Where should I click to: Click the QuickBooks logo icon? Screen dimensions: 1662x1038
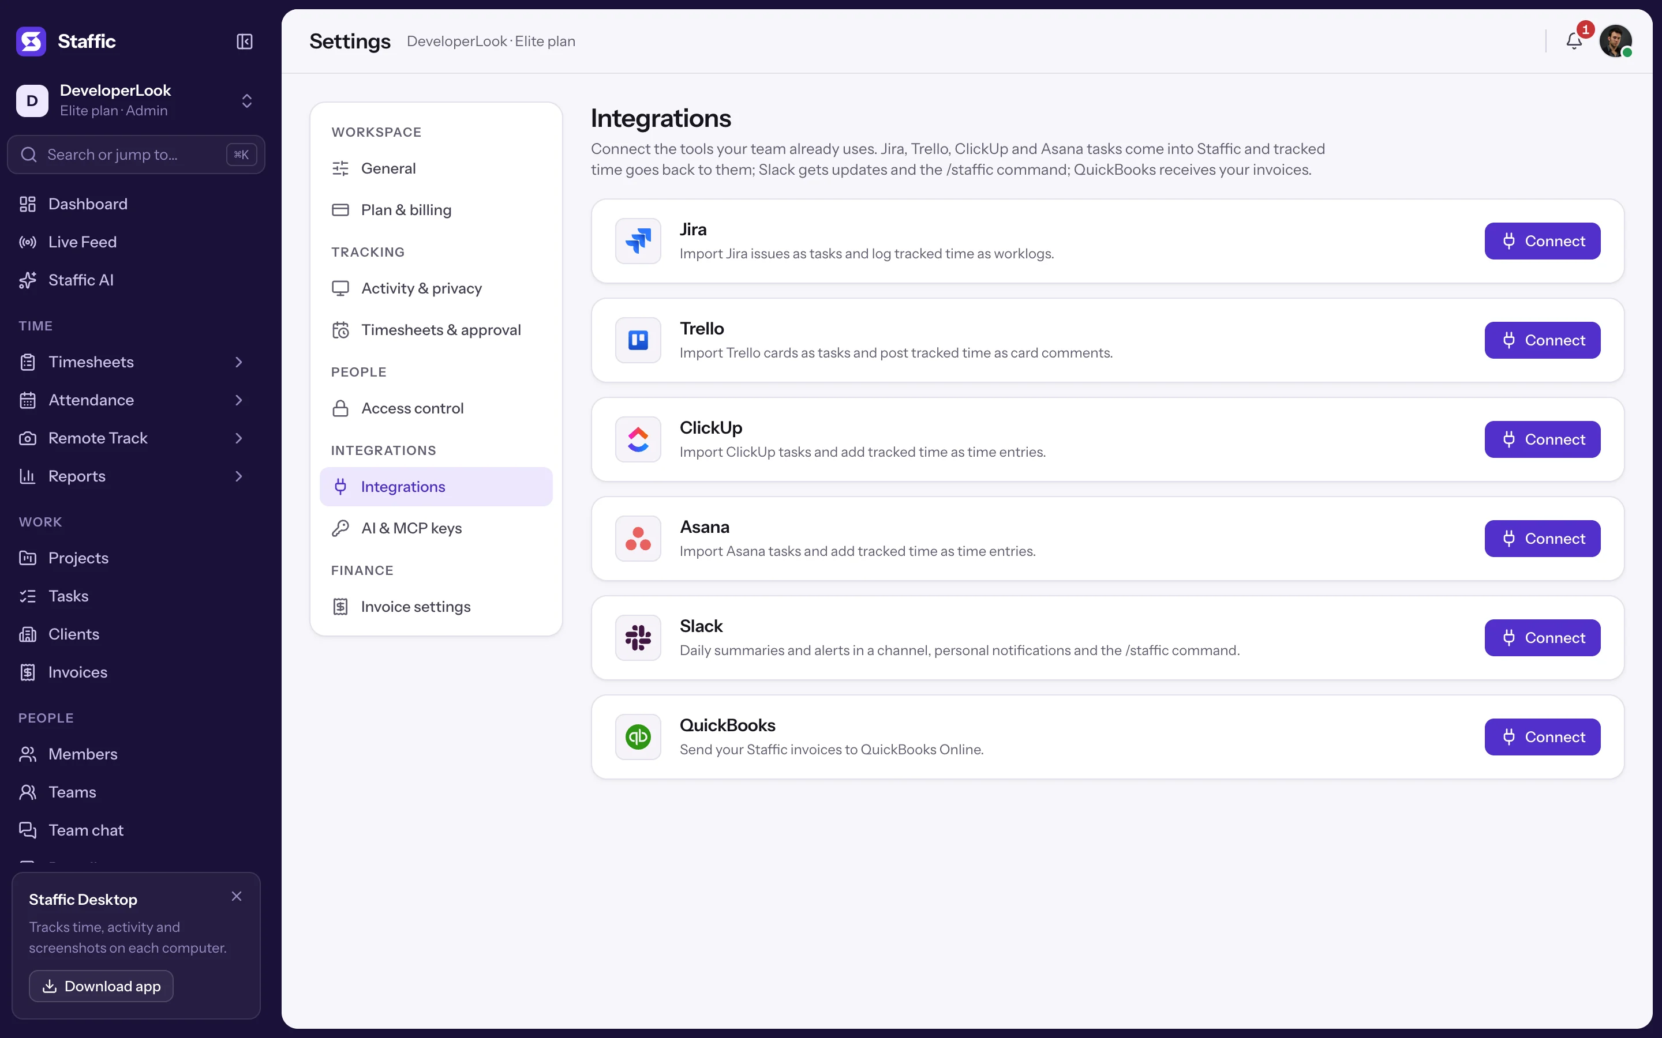[x=638, y=736]
